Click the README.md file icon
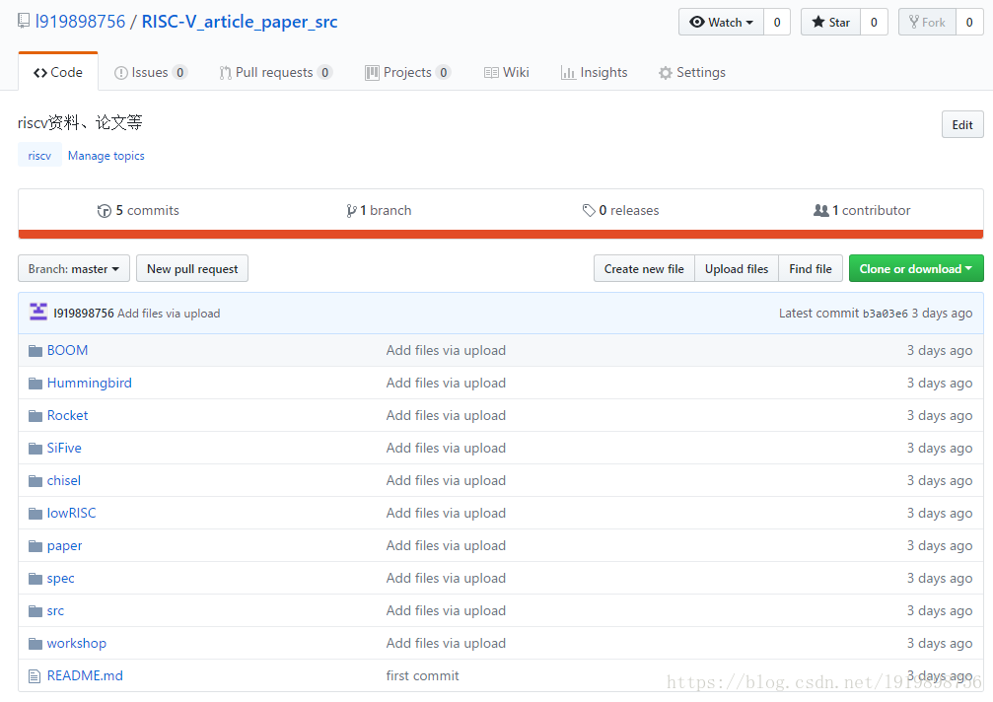The height and width of the screenshot is (702, 993). point(35,676)
